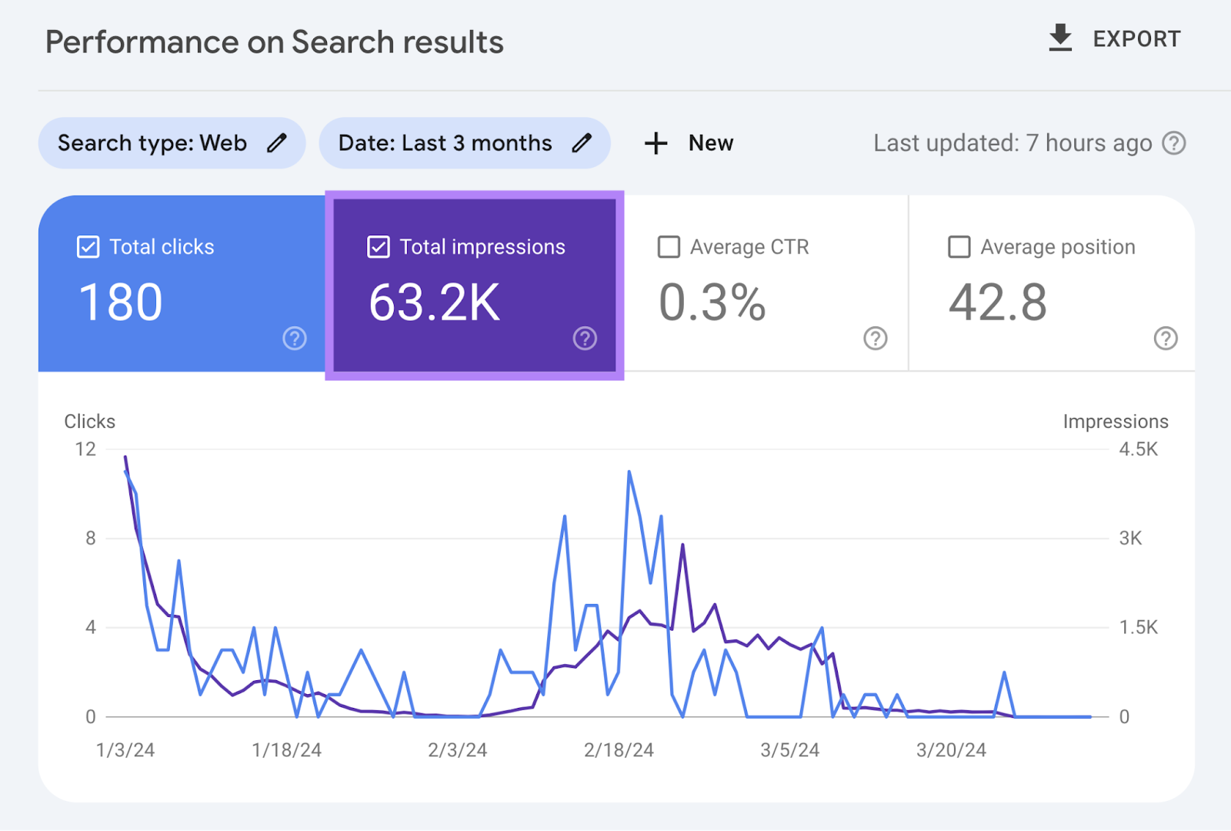Screen dimensions: 1231x831
Task: Select the Total clicks metric card
Action: tap(182, 285)
